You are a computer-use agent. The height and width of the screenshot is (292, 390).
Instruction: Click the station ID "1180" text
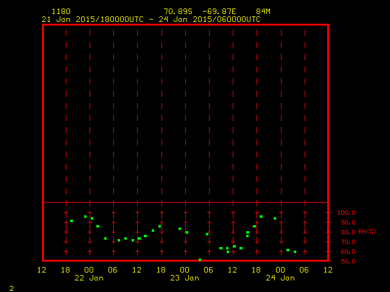pyautogui.click(x=61, y=12)
